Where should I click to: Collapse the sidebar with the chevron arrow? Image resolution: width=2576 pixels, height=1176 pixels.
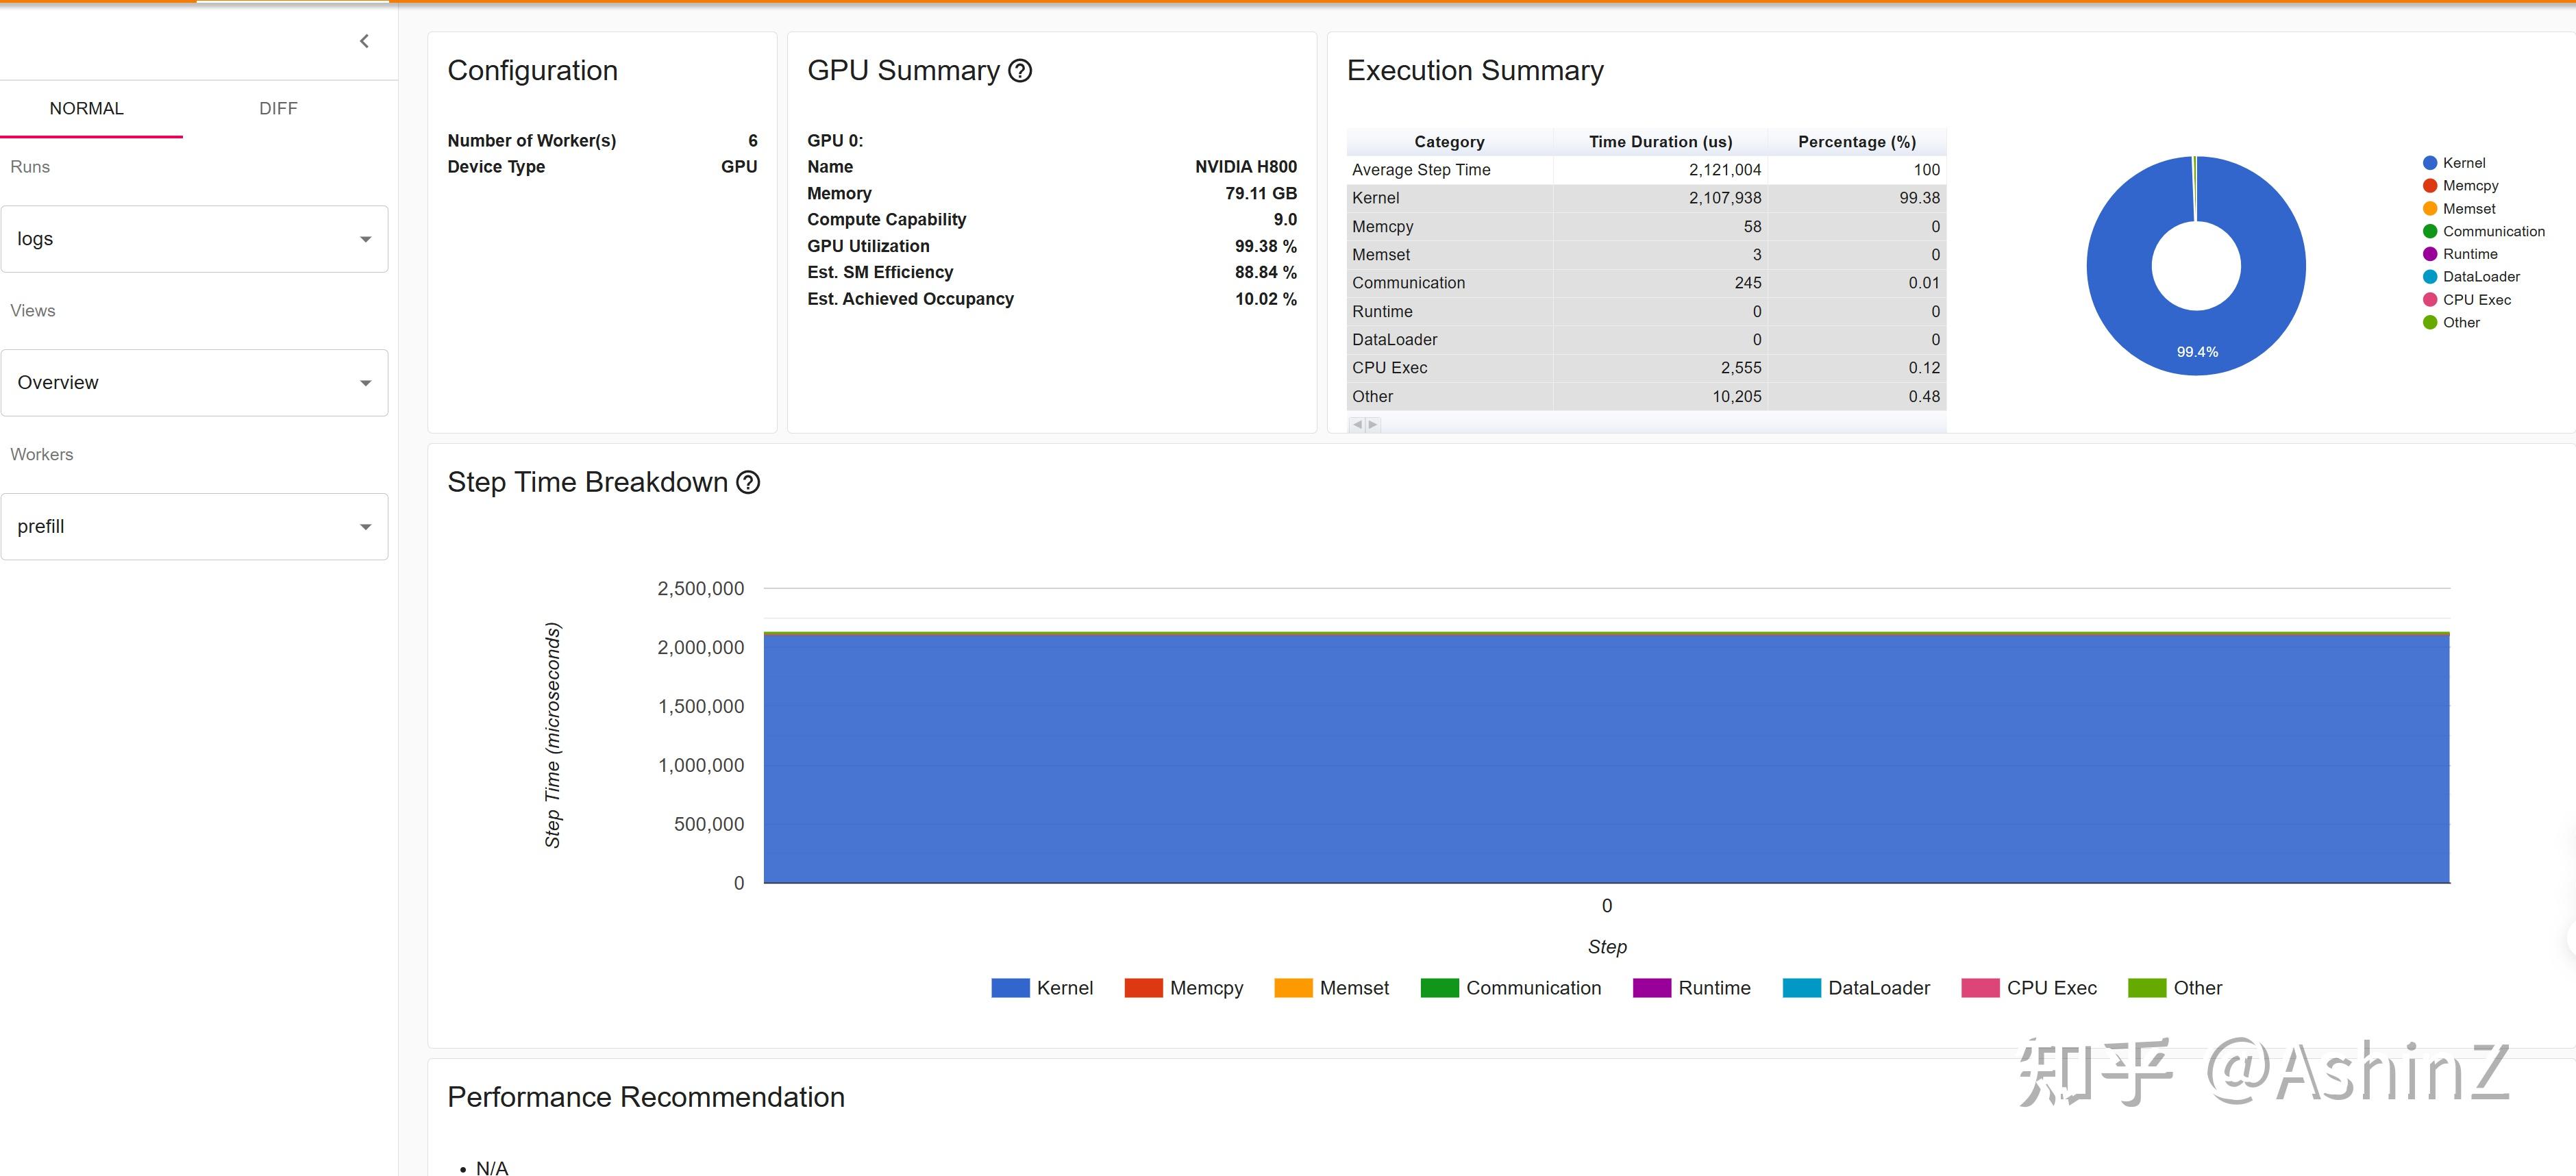364,41
